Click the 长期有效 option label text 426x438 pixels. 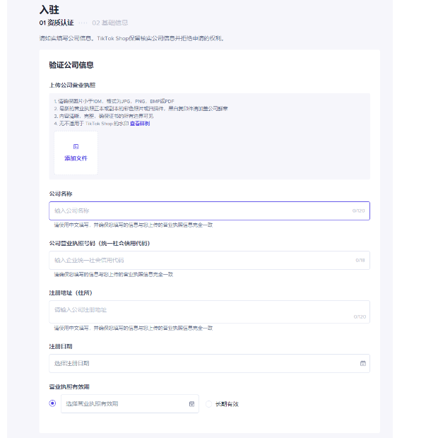[x=227, y=404]
